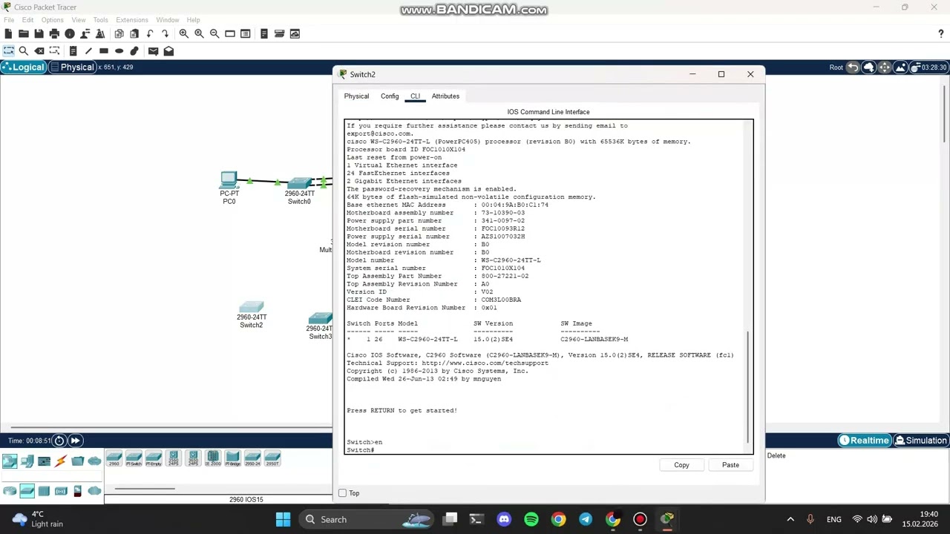Open the Config tab in Switch2

click(390, 96)
